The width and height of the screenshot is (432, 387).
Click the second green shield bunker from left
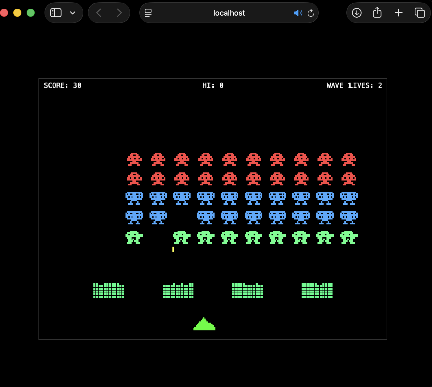click(178, 290)
